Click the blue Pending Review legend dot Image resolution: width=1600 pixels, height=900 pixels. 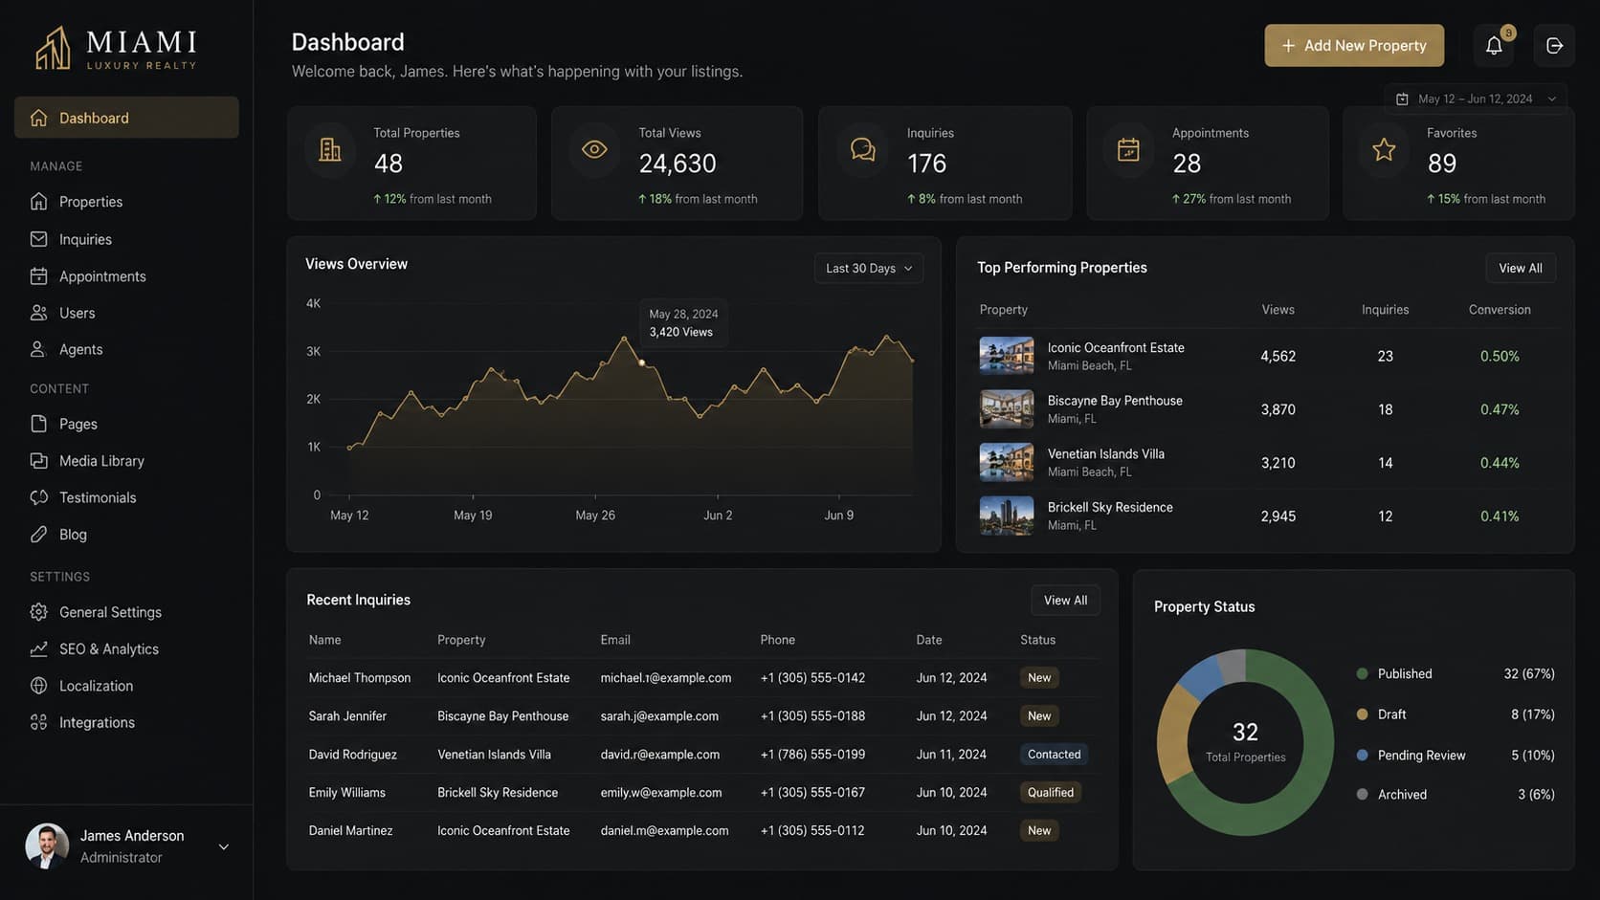tap(1362, 755)
